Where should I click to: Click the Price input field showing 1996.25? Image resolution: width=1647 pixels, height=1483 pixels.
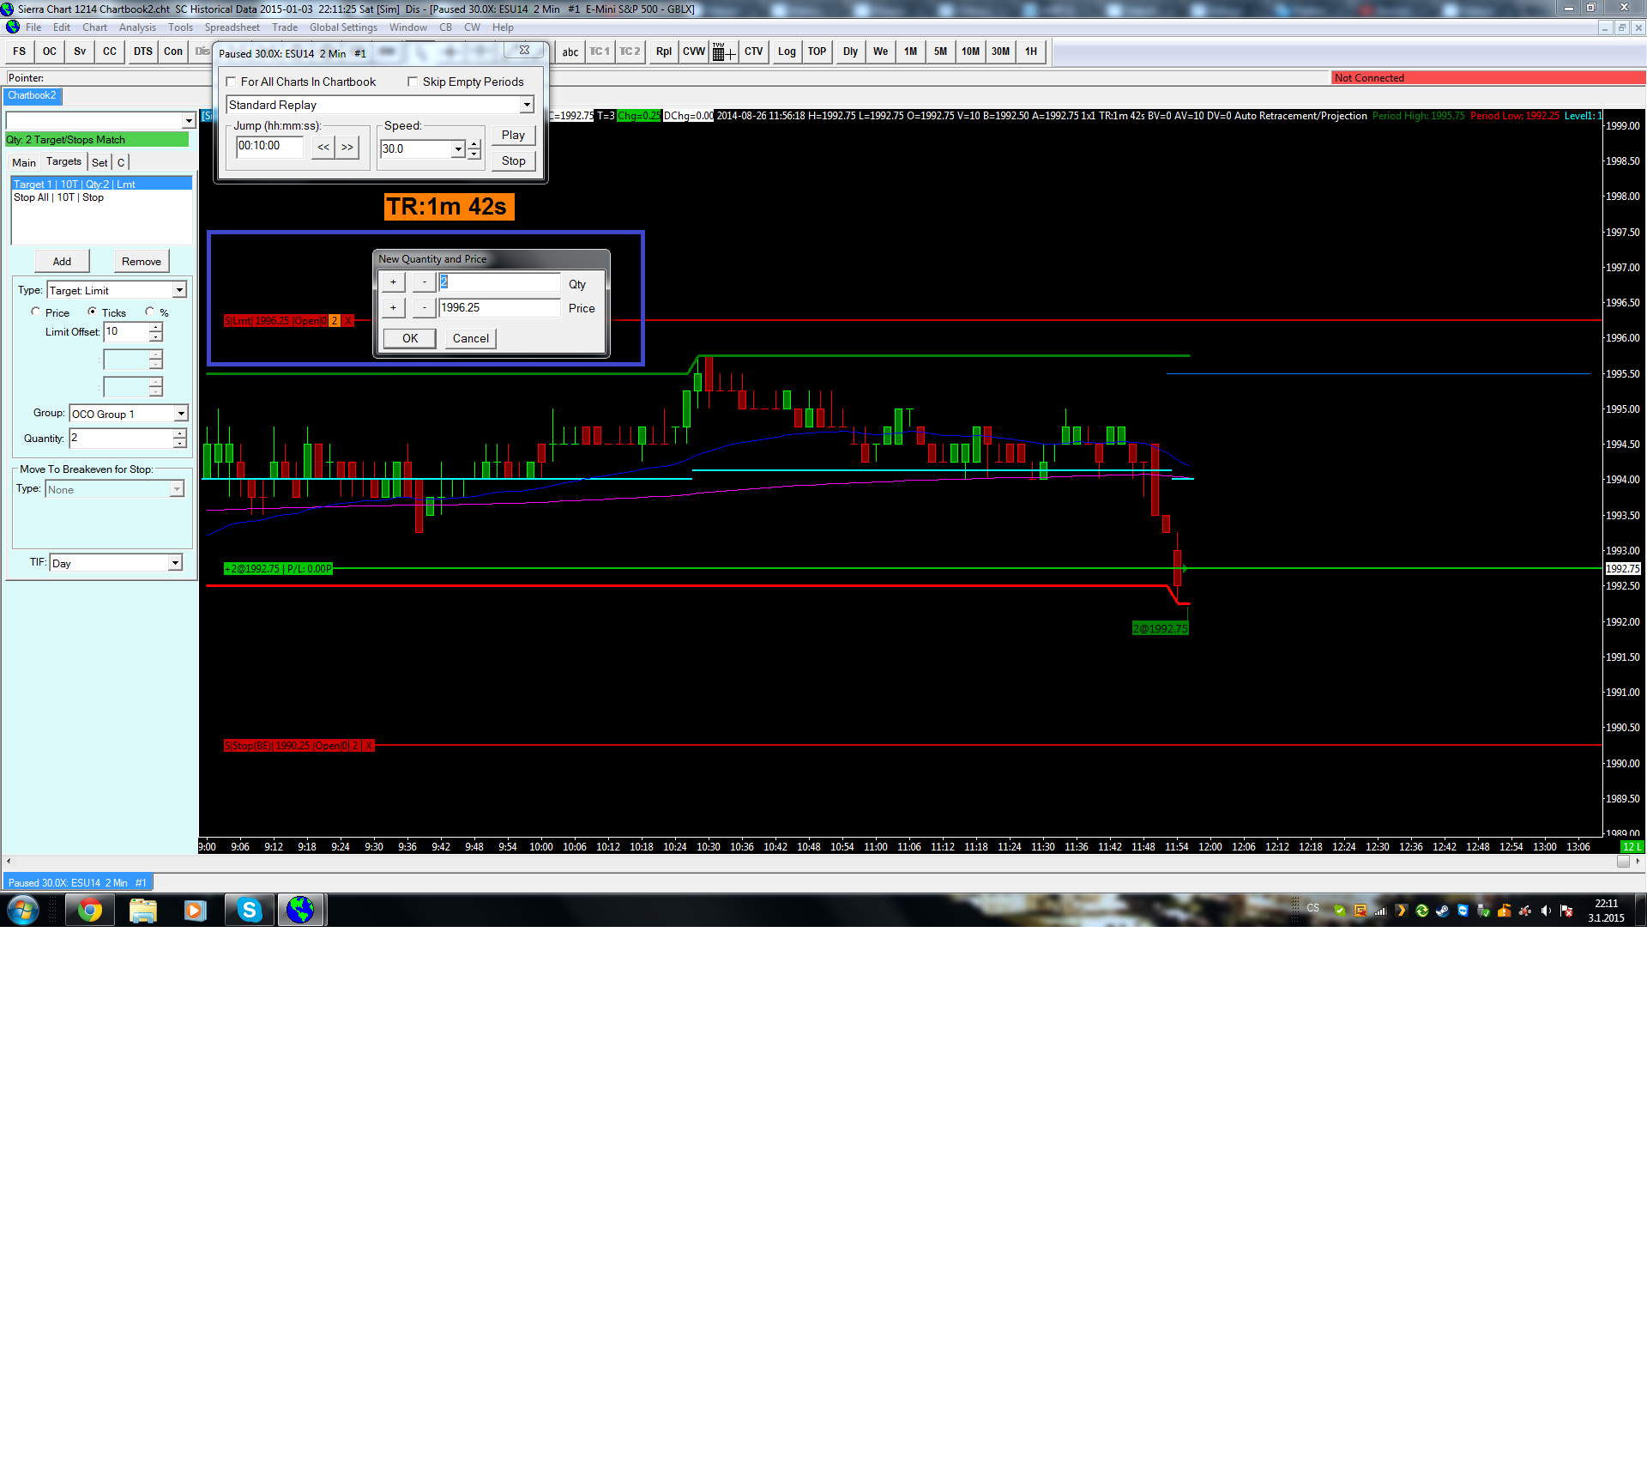(x=498, y=308)
